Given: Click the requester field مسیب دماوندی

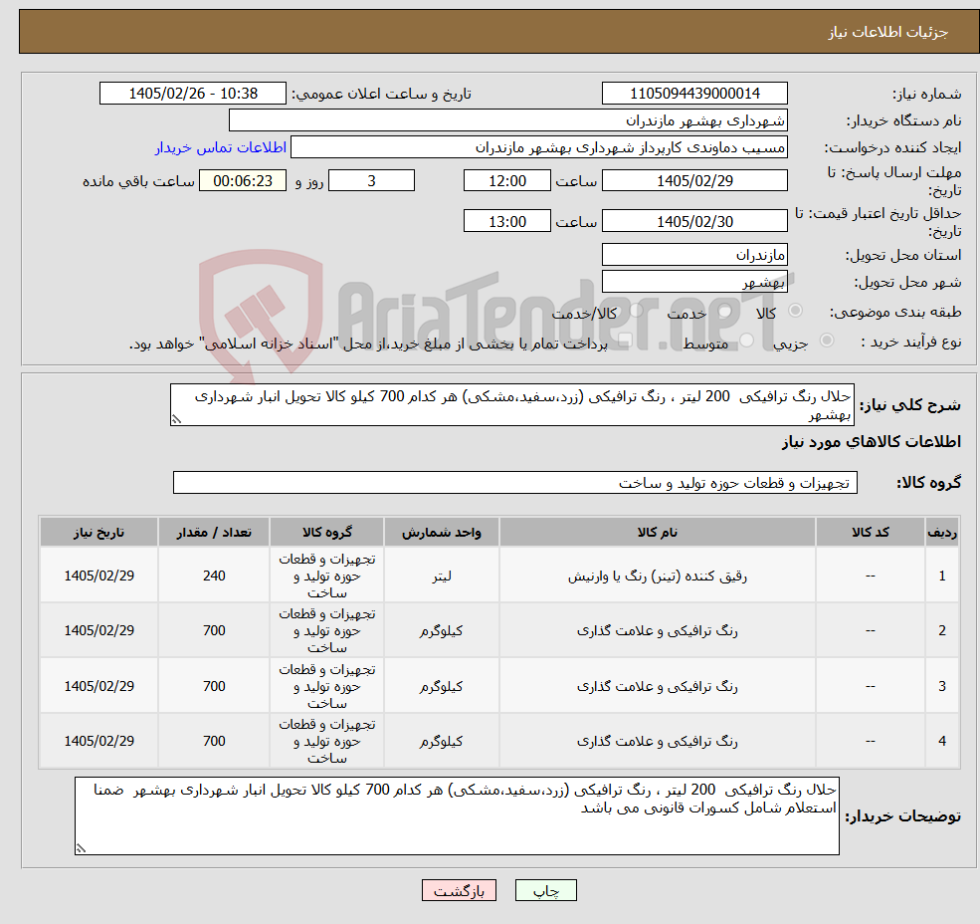Looking at the screenshot, I should pyautogui.click(x=538, y=147).
